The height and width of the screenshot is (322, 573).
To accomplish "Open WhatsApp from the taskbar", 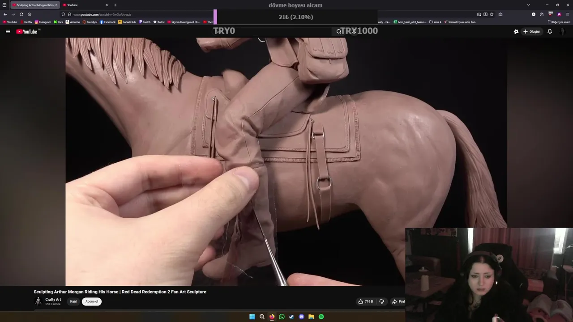I will click(282, 317).
